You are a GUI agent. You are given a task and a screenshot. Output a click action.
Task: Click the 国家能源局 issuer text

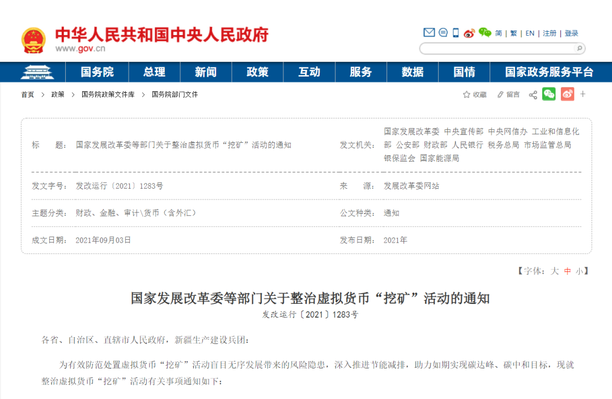click(440, 158)
